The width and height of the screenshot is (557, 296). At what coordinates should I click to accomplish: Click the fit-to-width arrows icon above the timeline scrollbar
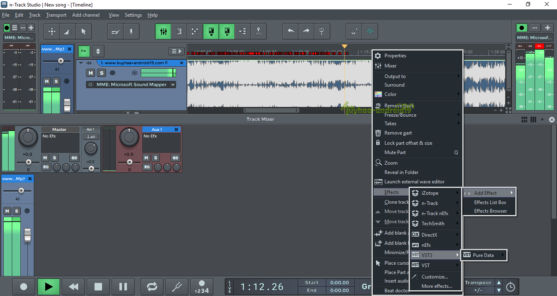[508, 47]
